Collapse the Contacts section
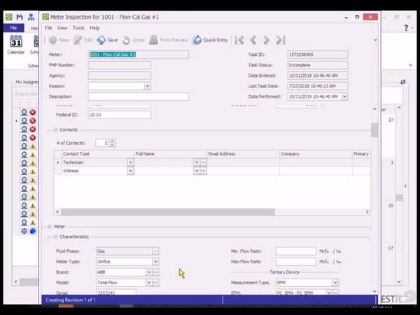The image size is (420, 315). [55, 130]
